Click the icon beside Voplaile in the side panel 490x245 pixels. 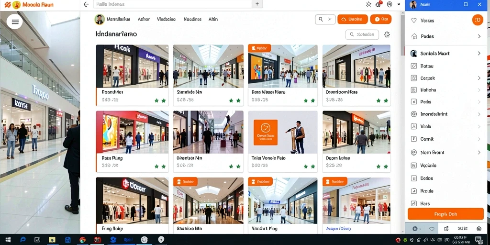coord(414,165)
